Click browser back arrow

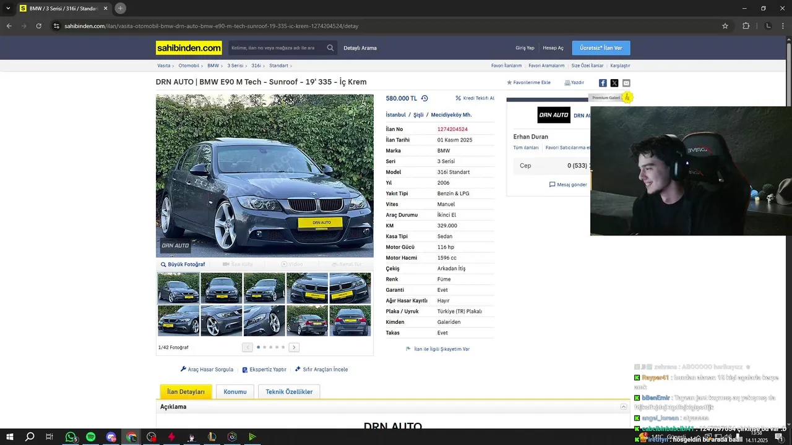(9, 26)
